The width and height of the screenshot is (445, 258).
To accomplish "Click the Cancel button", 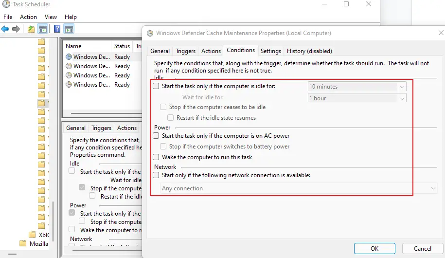I will tap(422, 248).
